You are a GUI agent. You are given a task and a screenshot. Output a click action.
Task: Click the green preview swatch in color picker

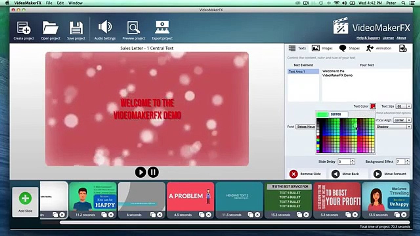(x=323, y=114)
